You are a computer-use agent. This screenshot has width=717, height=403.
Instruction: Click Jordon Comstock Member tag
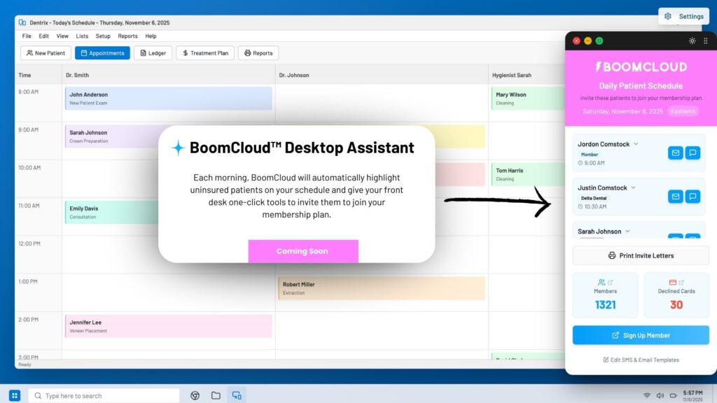(590, 155)
